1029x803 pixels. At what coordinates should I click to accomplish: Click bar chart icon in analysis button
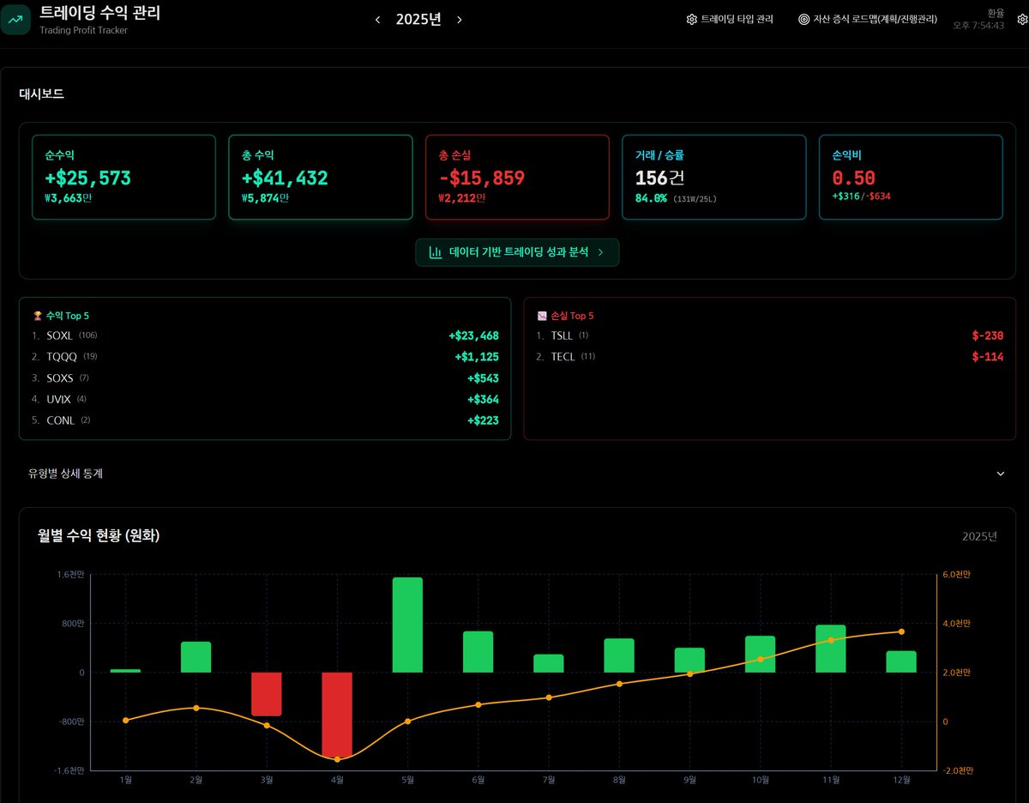click(x=436, y=252)
